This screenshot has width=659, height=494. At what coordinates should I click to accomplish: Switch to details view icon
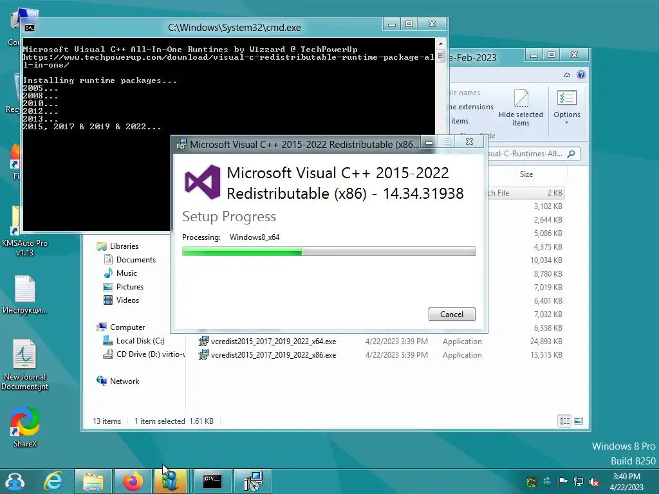(564, 421)
